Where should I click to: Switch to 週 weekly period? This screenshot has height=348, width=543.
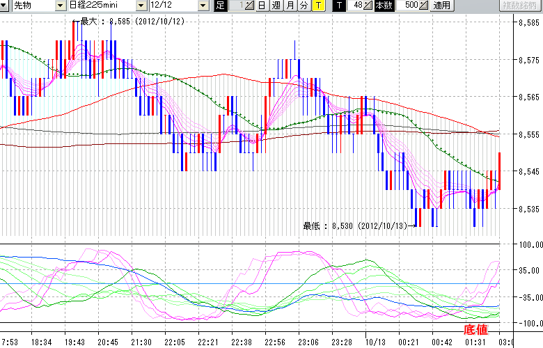click(x=276, y=6)
